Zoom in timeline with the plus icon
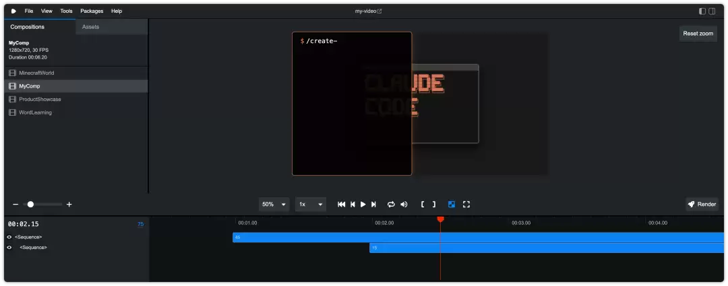 pos(69,205)
